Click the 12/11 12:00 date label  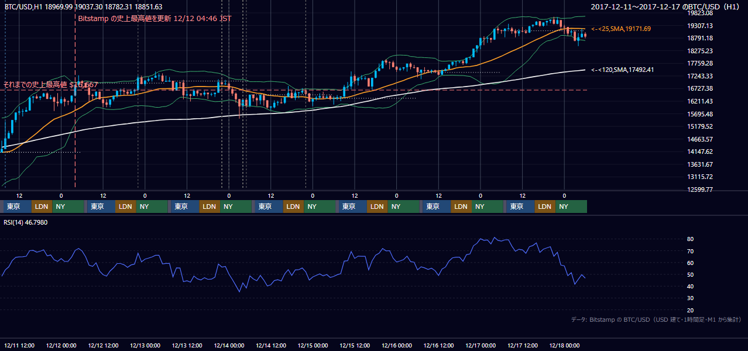pos(19,345)
